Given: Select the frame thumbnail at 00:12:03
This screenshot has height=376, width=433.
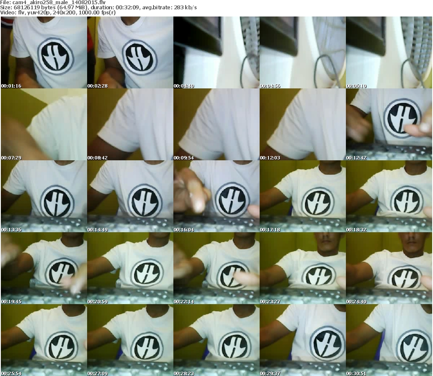Looking at the screenshot, I should (x=303, y=124).
